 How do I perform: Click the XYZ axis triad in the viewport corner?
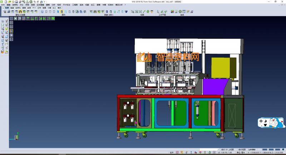[16, 137]
